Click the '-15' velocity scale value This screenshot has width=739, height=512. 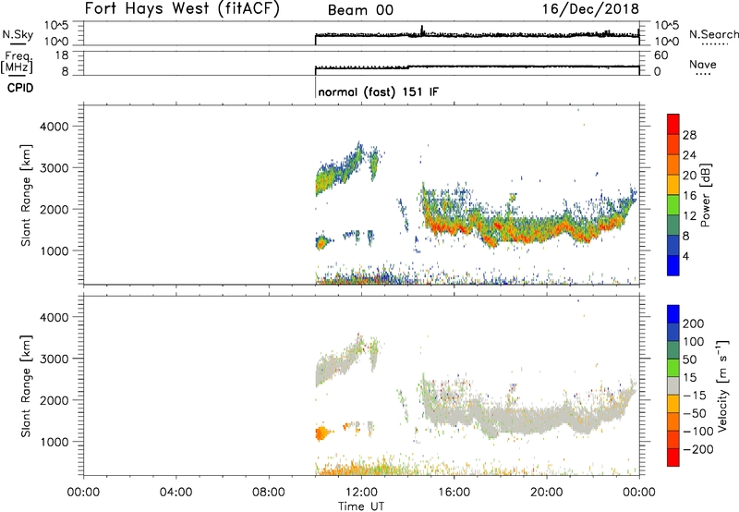click(x=695, y=395)
